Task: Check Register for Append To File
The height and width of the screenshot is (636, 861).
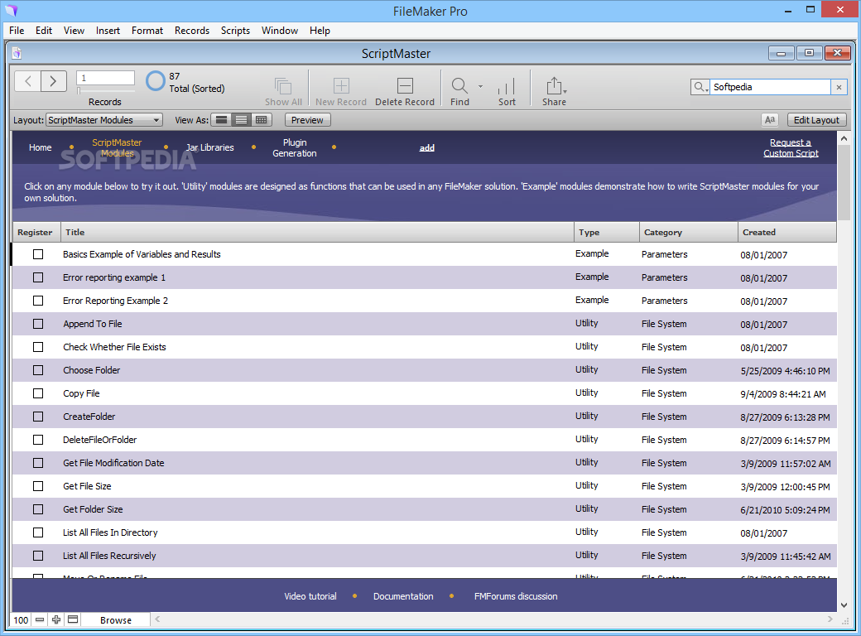Action: pos(38,324)
